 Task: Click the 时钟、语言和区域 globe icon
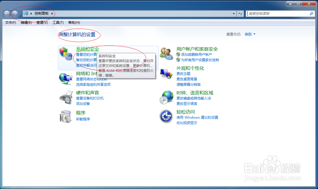coord(166,98)
